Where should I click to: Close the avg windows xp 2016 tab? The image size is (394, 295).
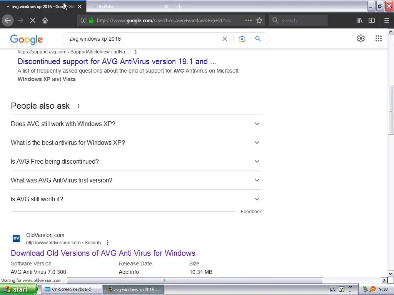pos(80,7)
